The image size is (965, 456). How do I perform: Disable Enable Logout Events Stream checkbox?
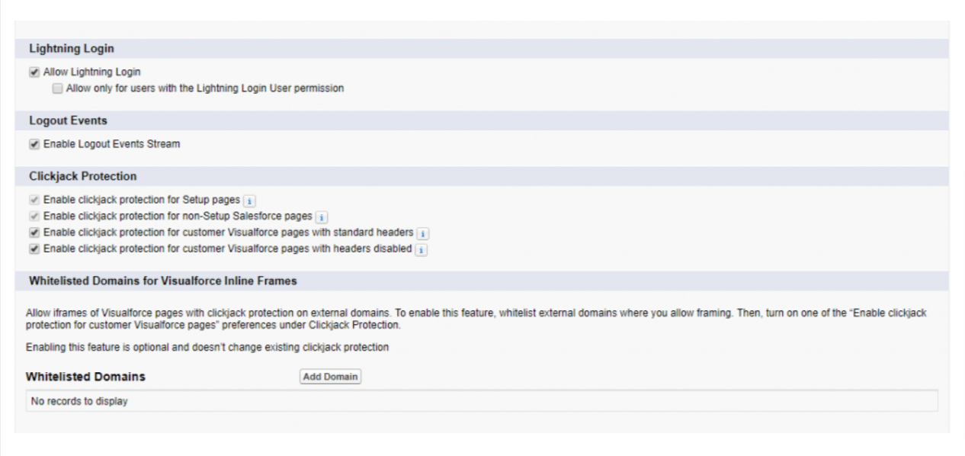34,143
